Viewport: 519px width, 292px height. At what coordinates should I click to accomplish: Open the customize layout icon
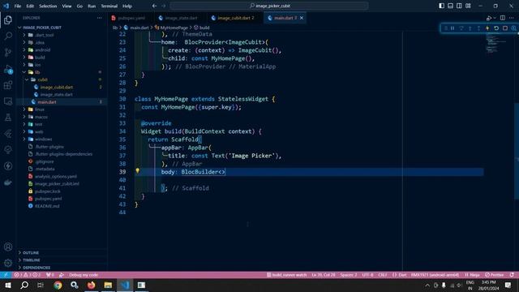[468, 6]
